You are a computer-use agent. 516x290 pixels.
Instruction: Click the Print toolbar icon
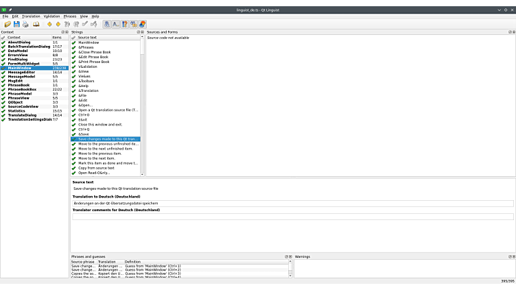(25, 24)
